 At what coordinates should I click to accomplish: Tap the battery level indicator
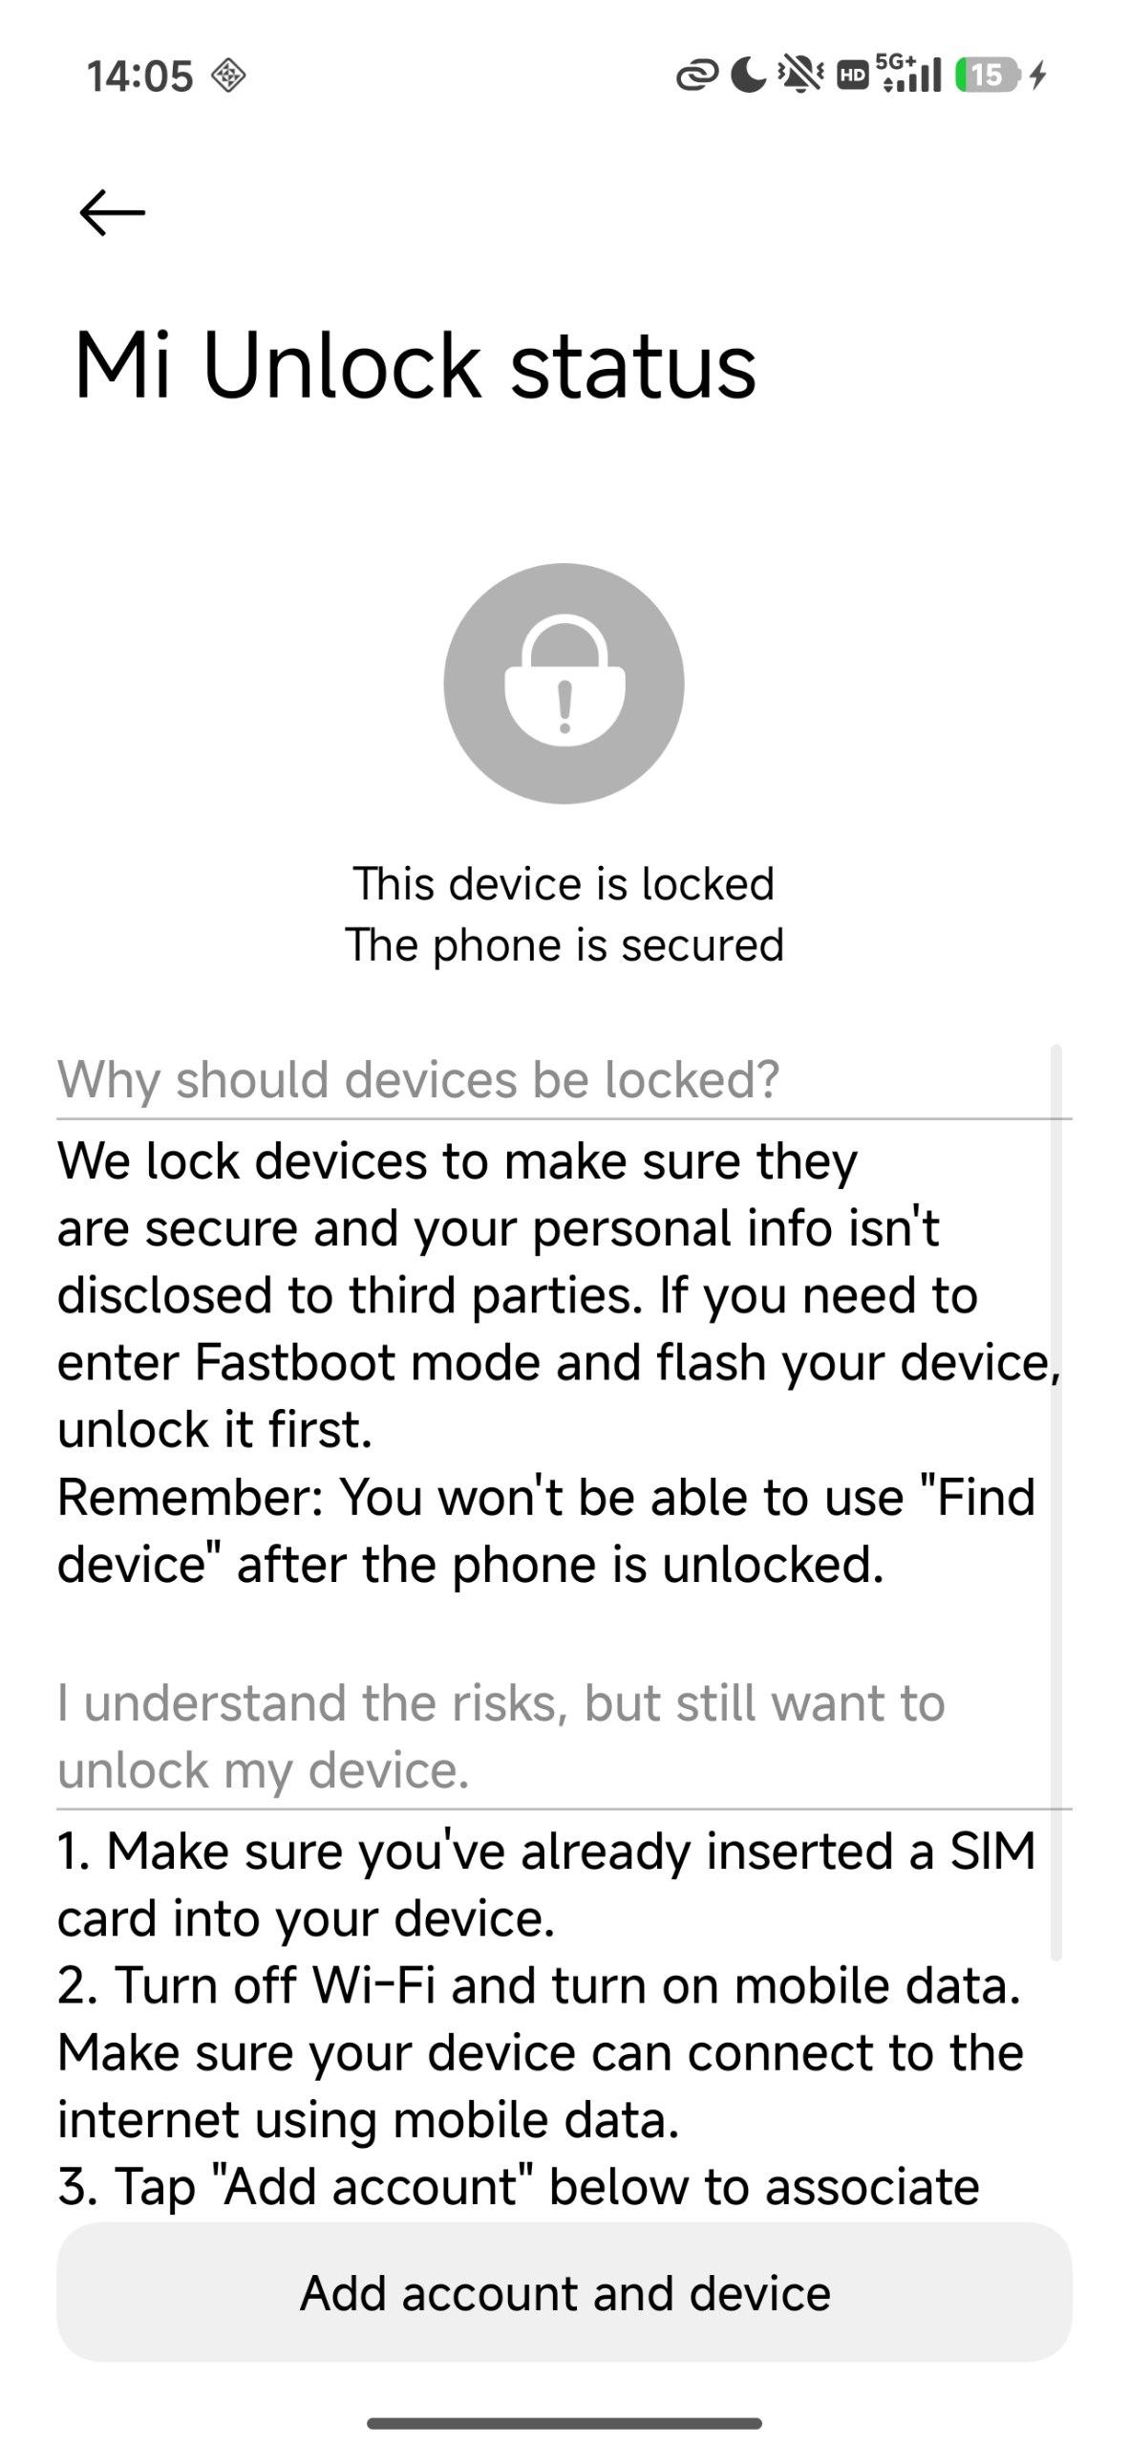click(988, 75)
